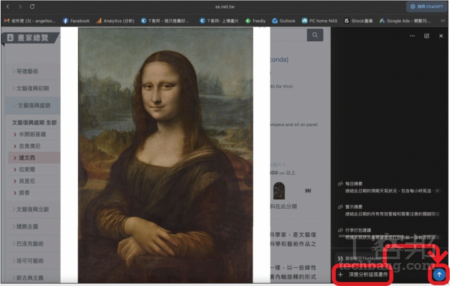
Task: Start a new chat with the edit icon
Action: 427,36
